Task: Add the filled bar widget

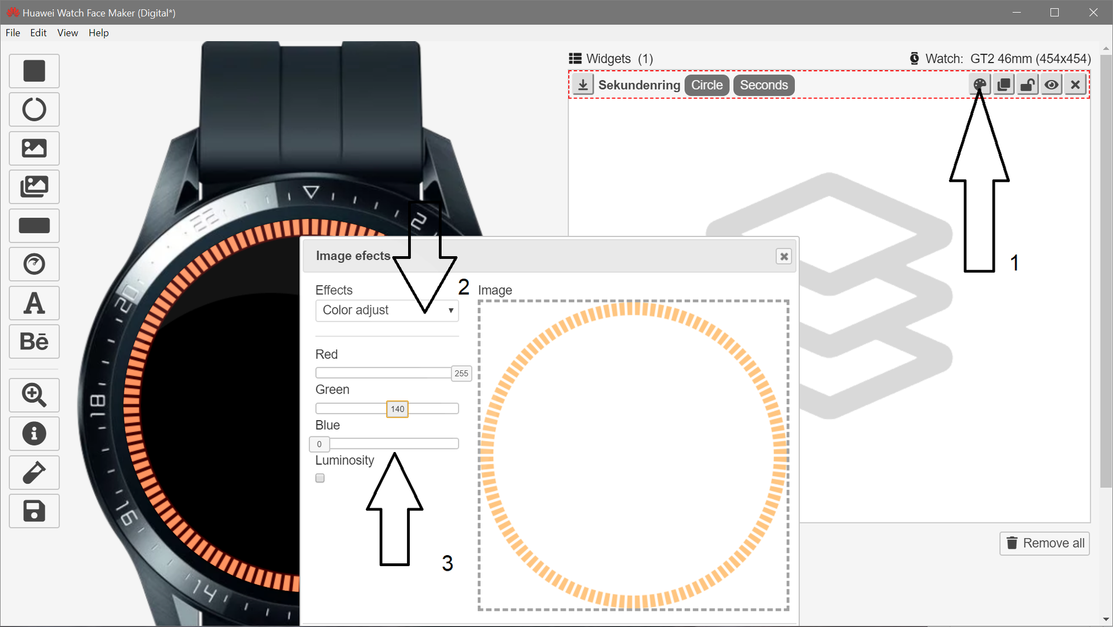Action: [34, 225]
